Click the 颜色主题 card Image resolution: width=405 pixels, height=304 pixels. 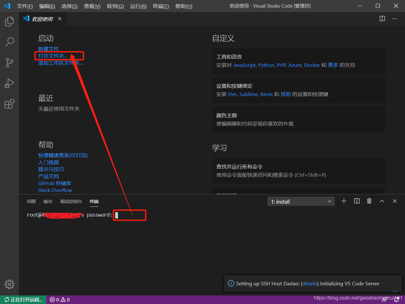pyautogui.click(x=299, y=119)
